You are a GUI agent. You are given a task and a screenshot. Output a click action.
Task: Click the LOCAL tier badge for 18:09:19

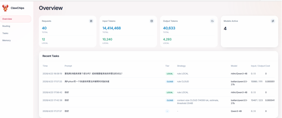(170, 74)
